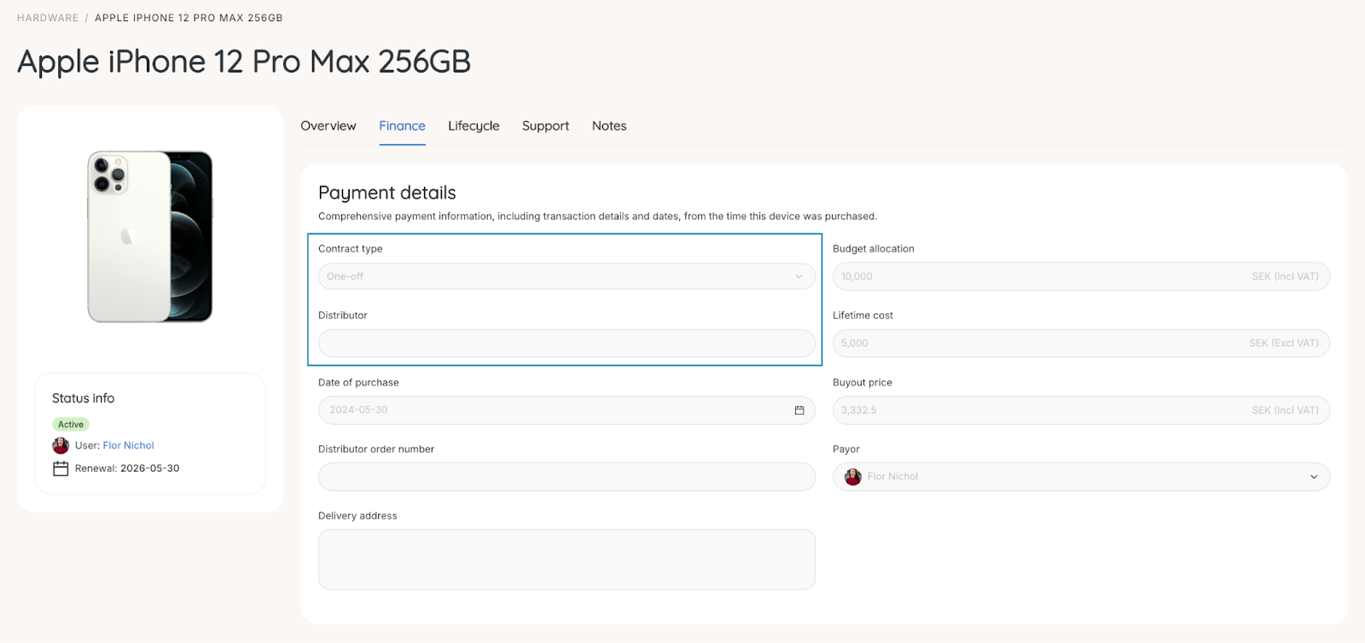This screenshot has height=643, width=1365.
Task: Click the Lifetime cost field
Action: tap(1081, 343)
